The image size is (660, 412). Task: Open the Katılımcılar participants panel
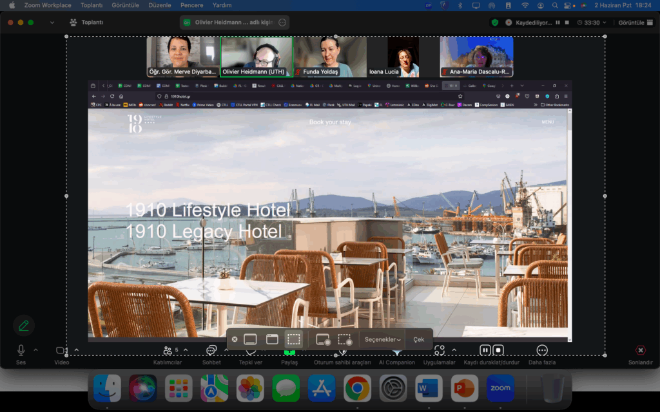click(169, 351)
